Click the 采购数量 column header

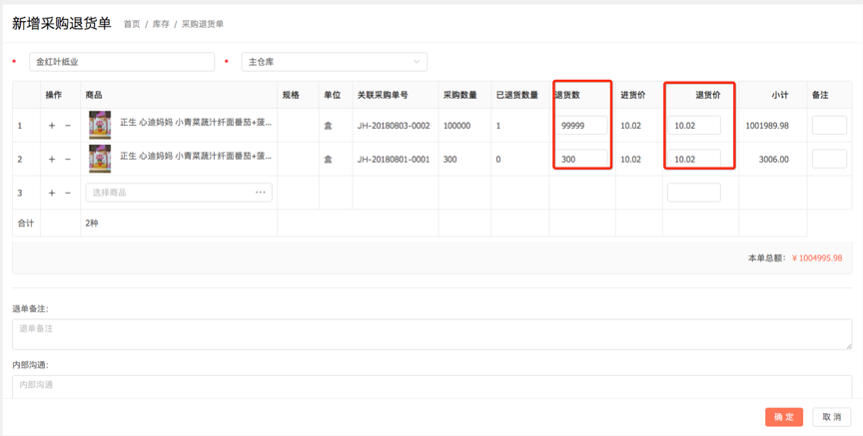(460, 95)
